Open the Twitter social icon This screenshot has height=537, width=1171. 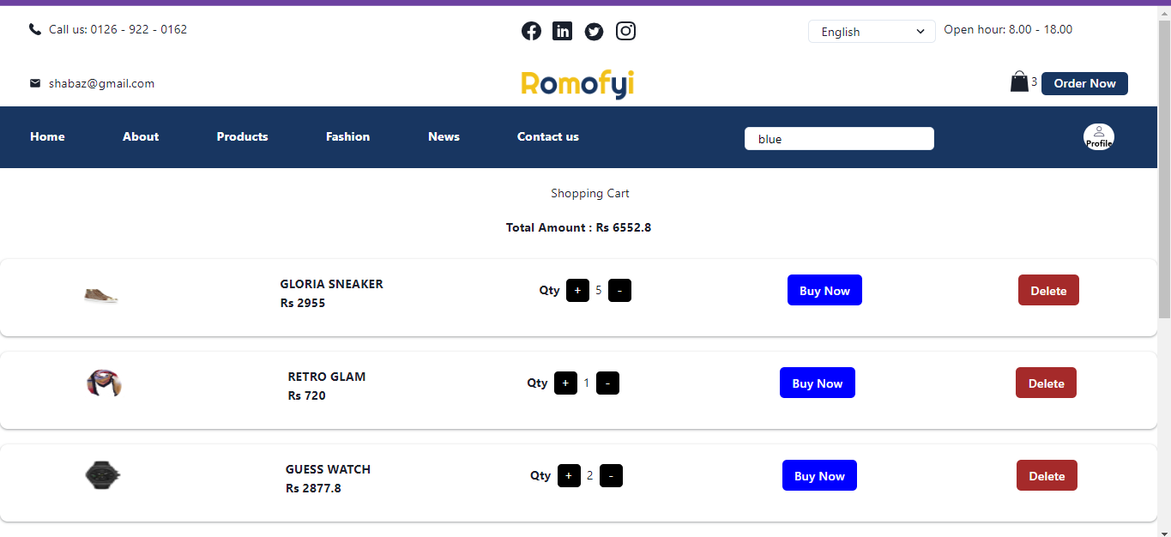(x=594, y=32)
